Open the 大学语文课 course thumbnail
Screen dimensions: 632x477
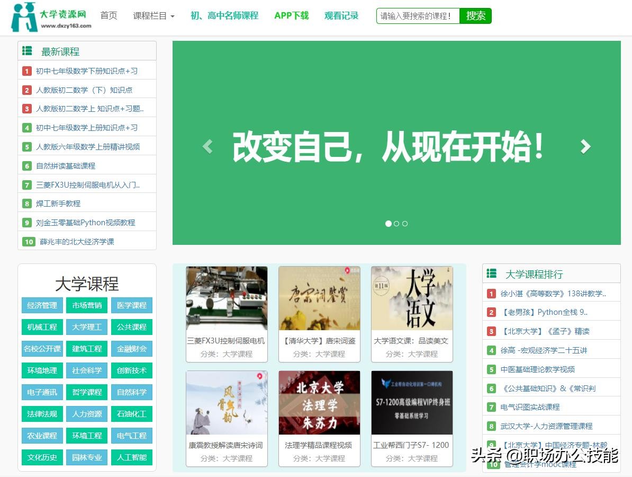point(412,298)
